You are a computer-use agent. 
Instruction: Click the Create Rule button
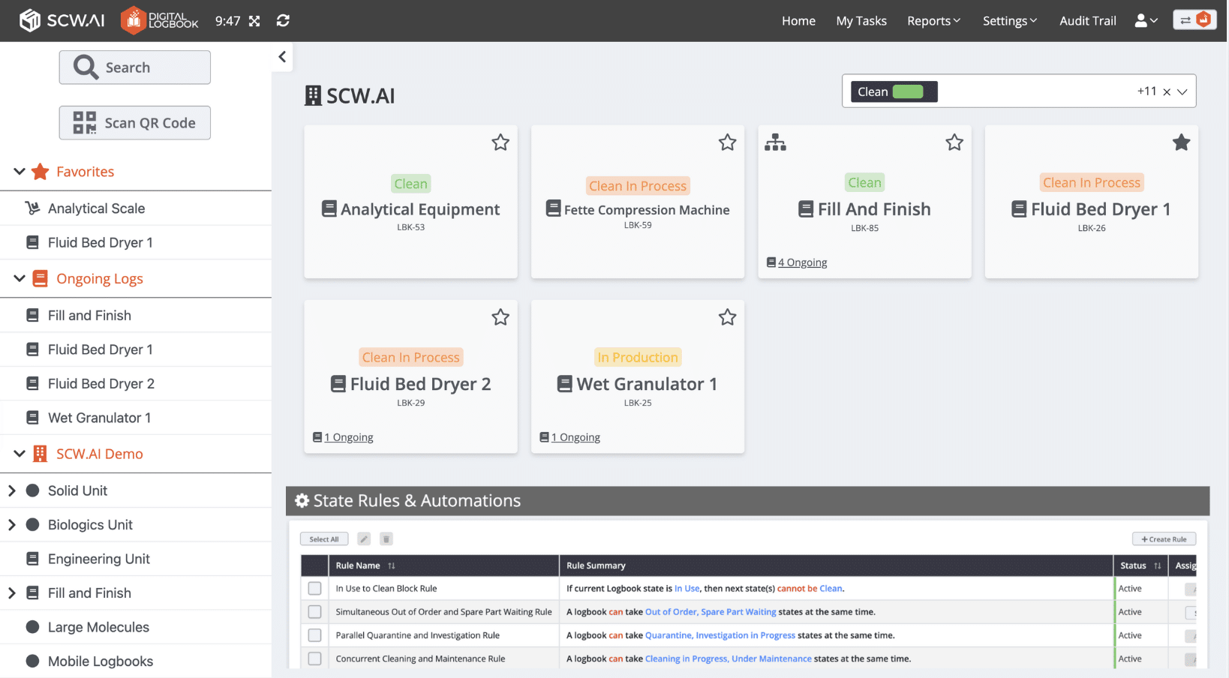(x=1164, y=539)
